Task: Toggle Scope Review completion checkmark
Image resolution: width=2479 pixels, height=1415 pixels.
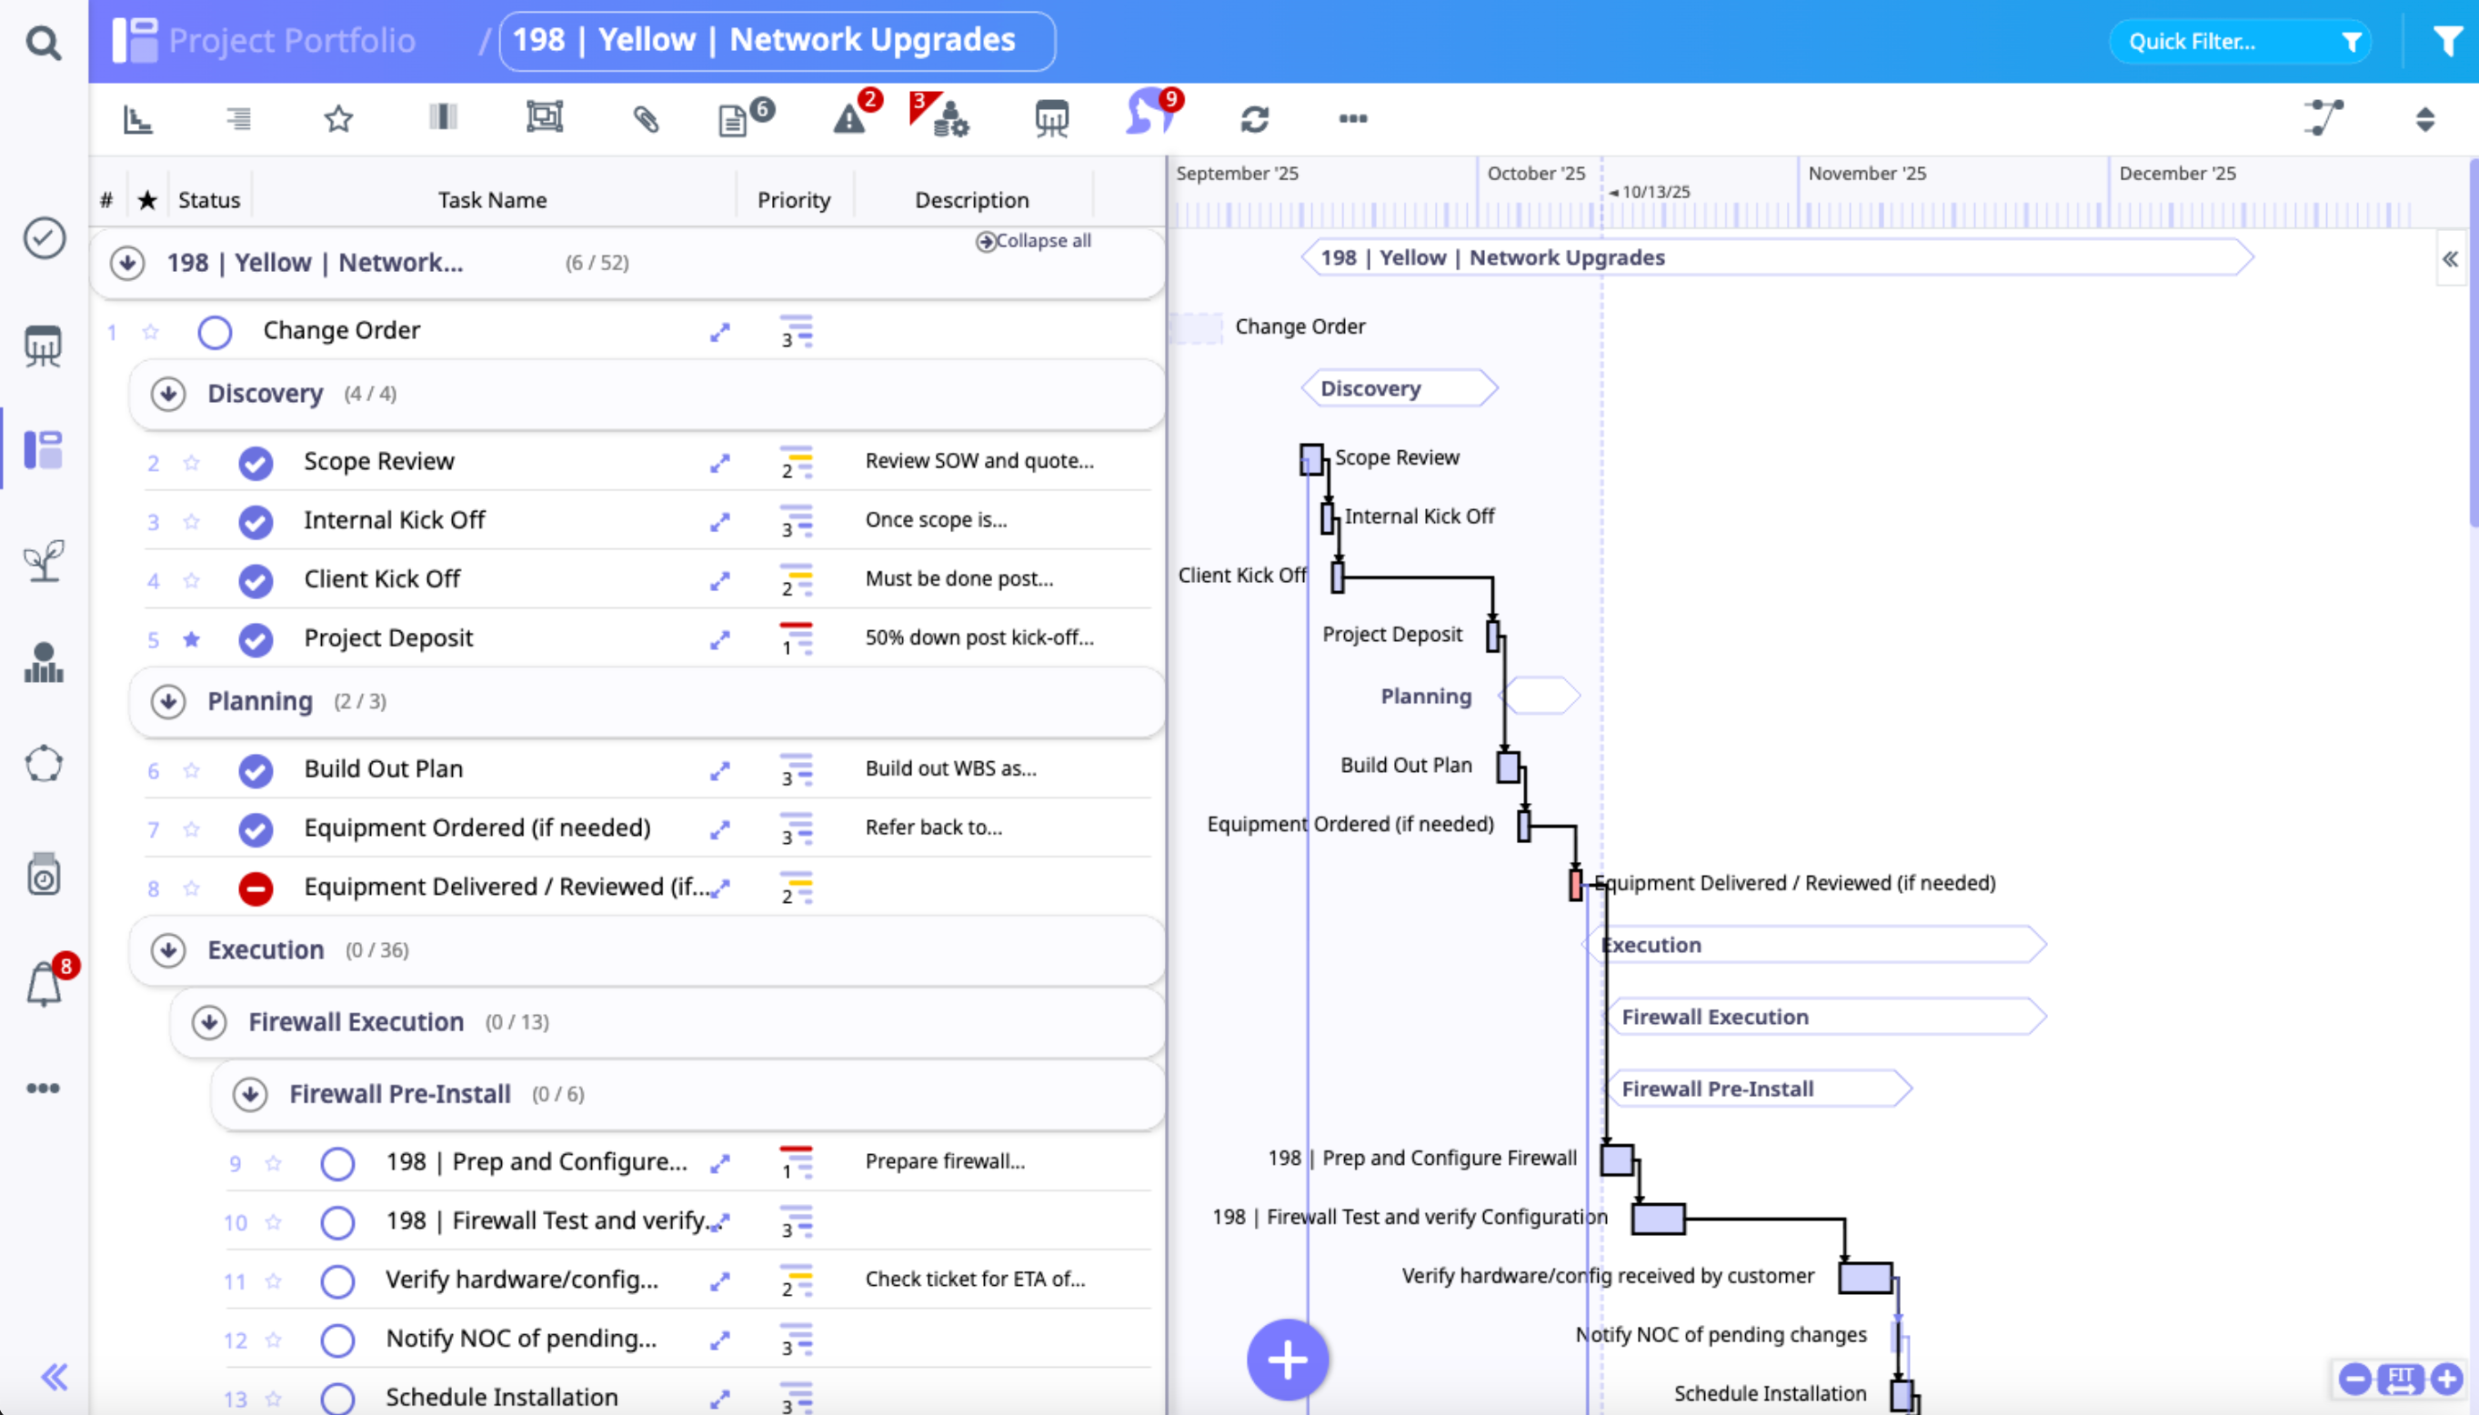Action: coord(256,463)
